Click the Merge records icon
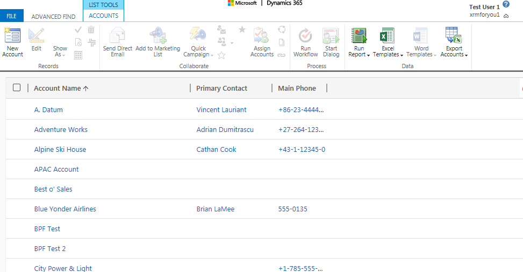 pos(91,42)
